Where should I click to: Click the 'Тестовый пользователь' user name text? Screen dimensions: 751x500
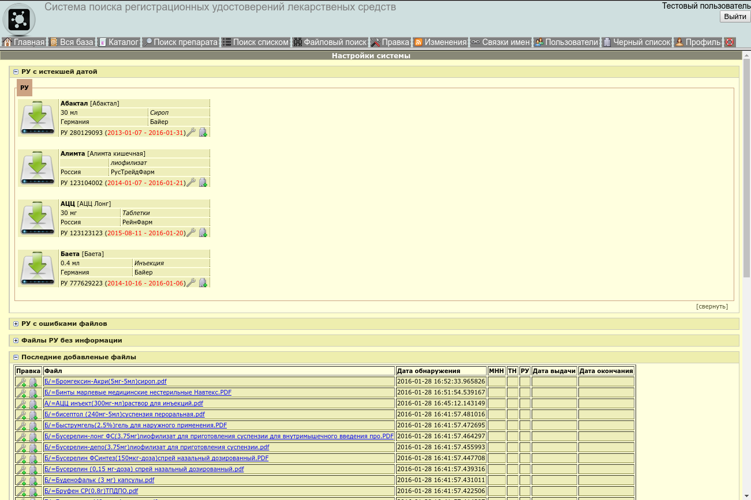coord(705,6)
